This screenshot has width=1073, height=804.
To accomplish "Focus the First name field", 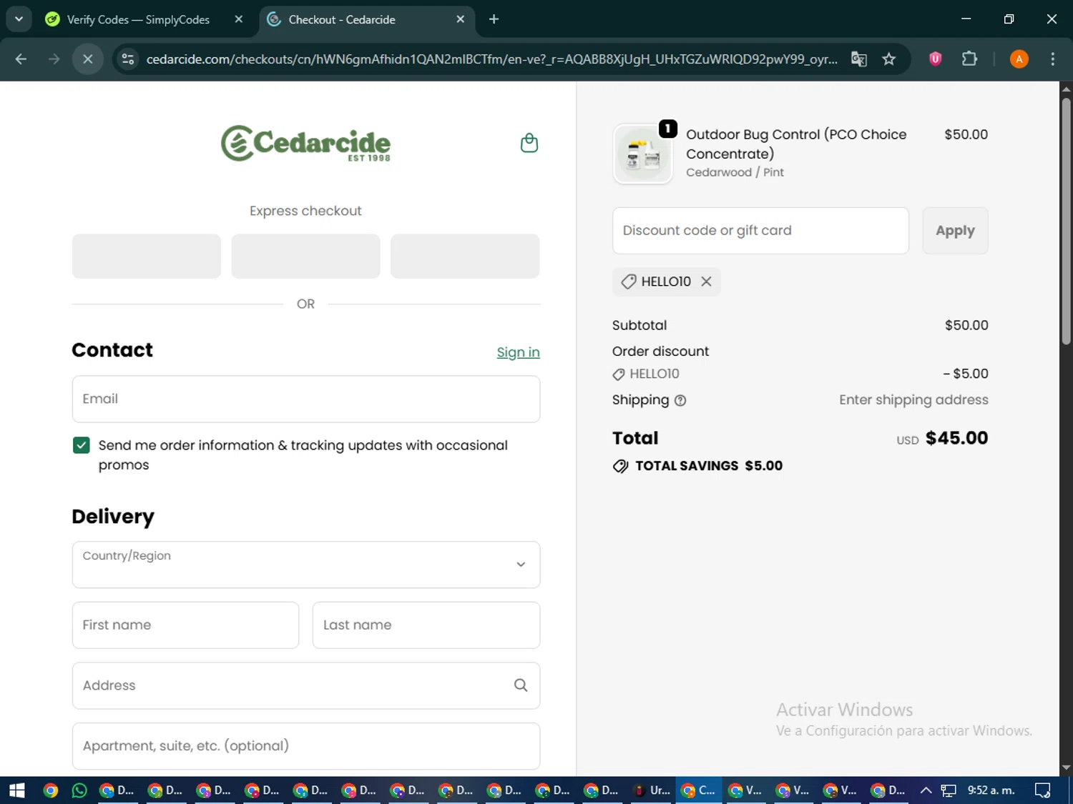I will (185, 625).
